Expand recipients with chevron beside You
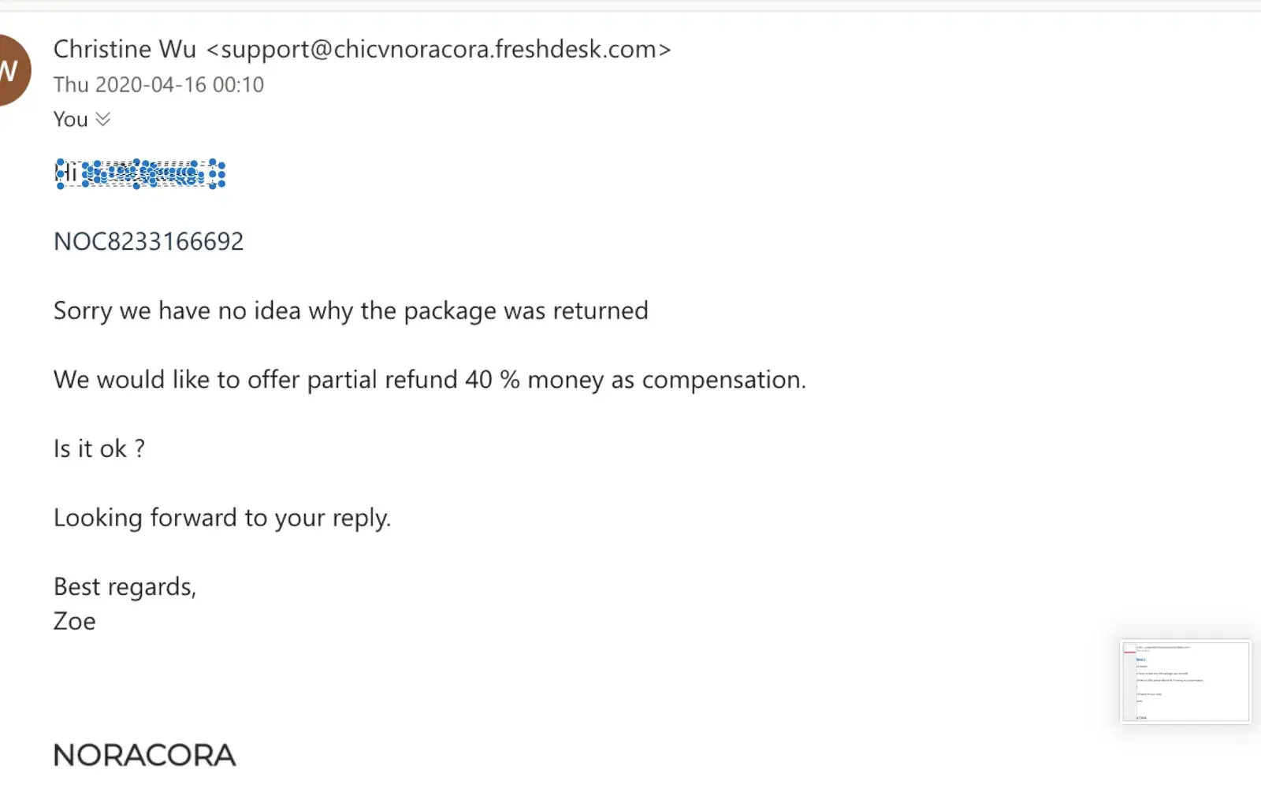This screenshot has height=788, width=1261. pyautogui.click(x=102, y=119)
